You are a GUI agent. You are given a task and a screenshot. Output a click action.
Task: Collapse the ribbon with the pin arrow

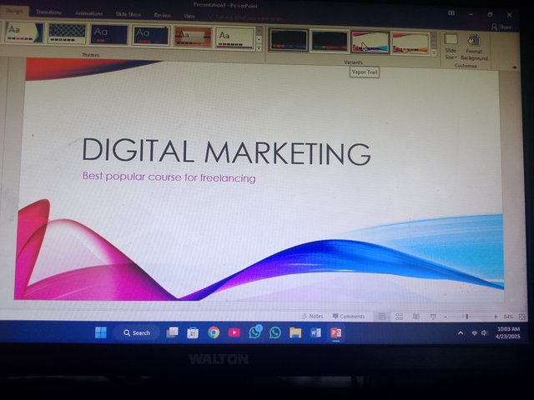[x=514, y=67]
